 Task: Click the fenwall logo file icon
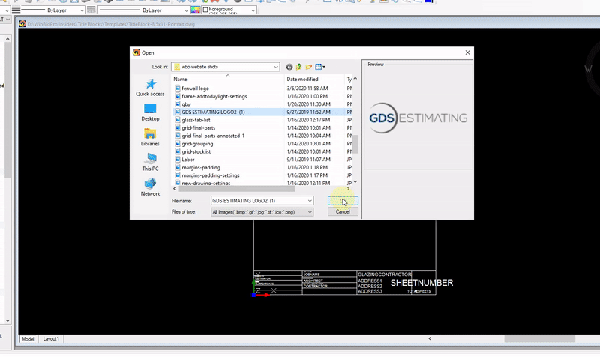(x=178, y=88)
